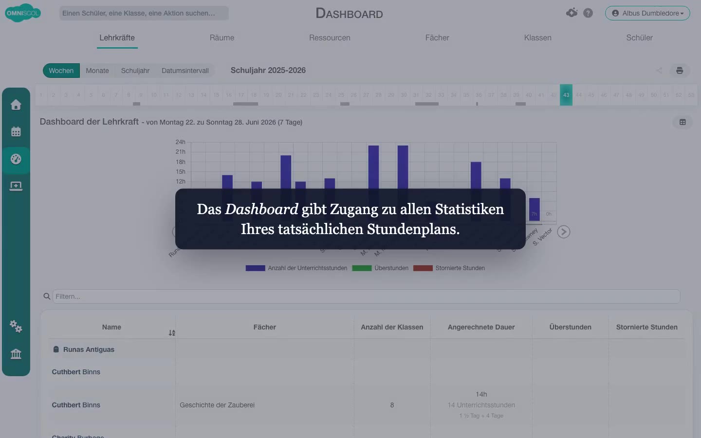Viewport: 701px width, 438px height.
Task: Click the filter search magnifier icon
Action: 47,296
